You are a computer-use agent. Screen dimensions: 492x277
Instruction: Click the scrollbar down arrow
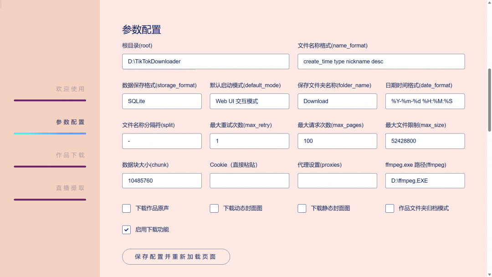coord(489,274)
